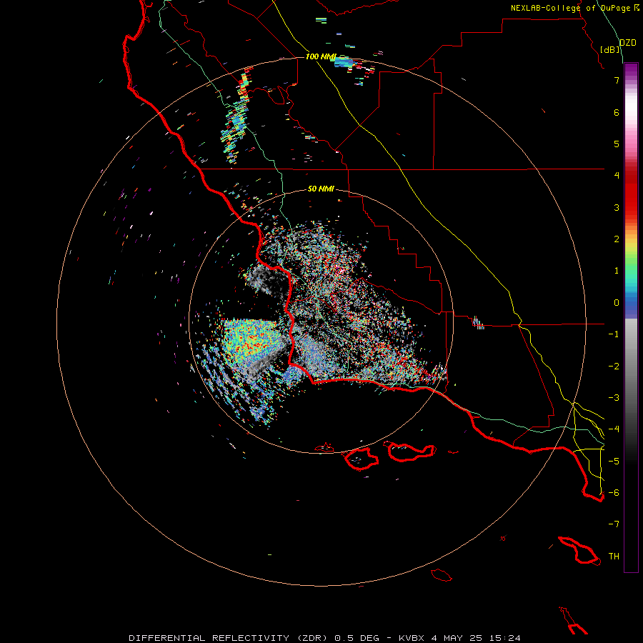The image size is (643, 643).
Task: Click the 7 value on the color scale
Action: pyautogui.click(x=617, y=80)
